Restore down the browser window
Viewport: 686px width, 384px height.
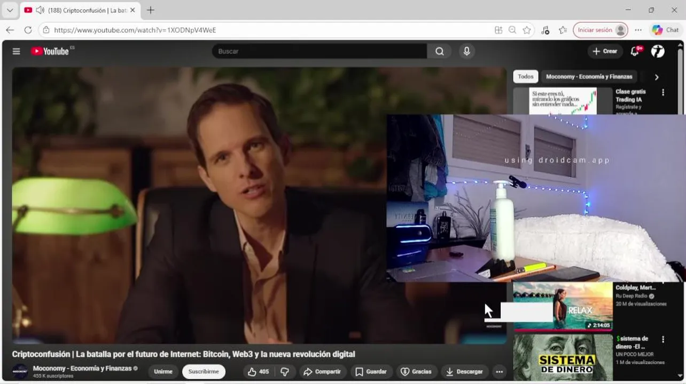(651, 10)
